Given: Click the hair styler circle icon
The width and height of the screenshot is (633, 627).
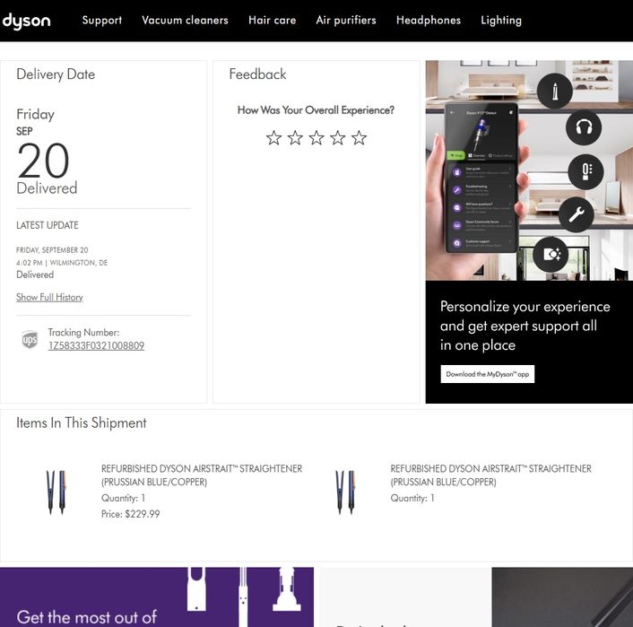Looking at the screenshot, I should pos(555,91).
